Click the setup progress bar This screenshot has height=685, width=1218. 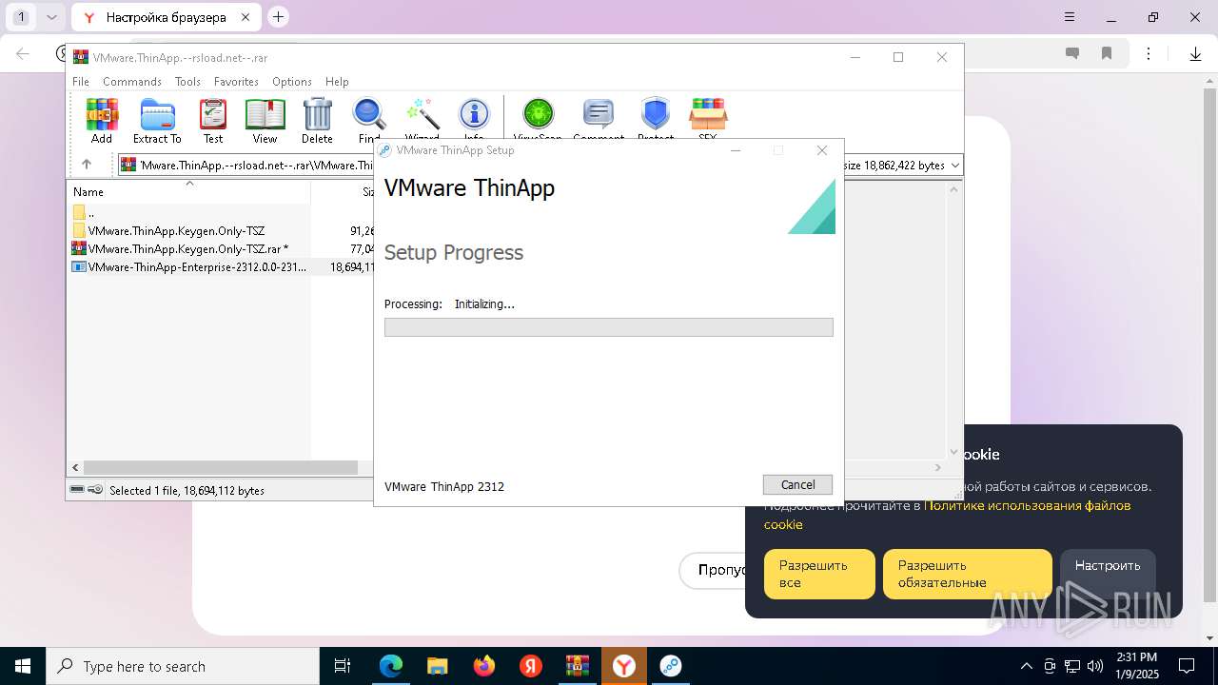pos(608,327)
